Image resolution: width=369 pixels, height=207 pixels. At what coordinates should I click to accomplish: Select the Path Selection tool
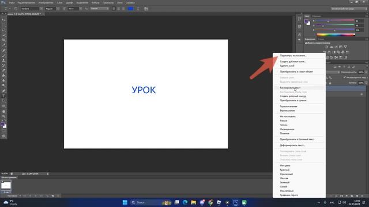coord(3,101)
